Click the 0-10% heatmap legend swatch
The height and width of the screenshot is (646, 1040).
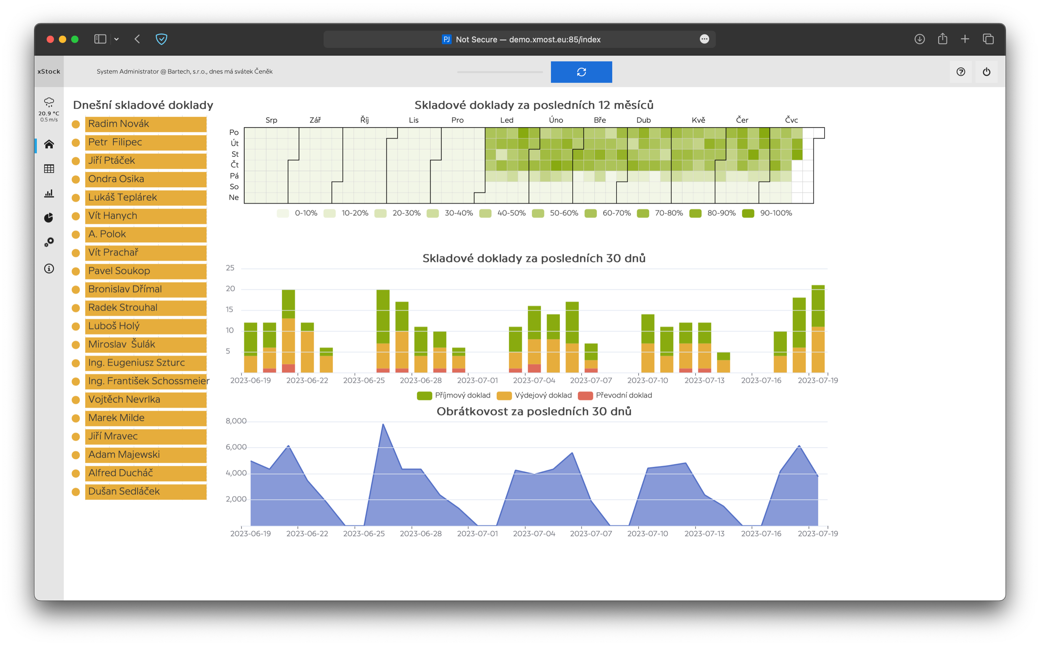coord(283,213)
